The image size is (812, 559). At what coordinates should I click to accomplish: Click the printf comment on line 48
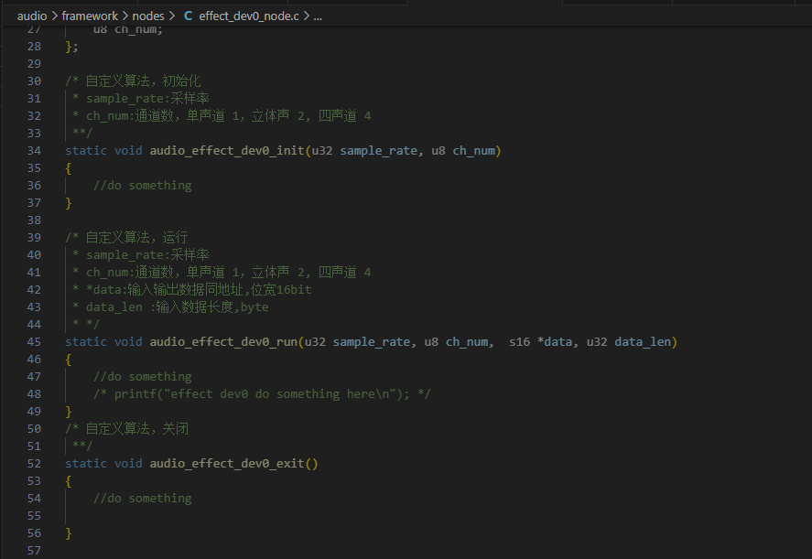click(262, 394)
